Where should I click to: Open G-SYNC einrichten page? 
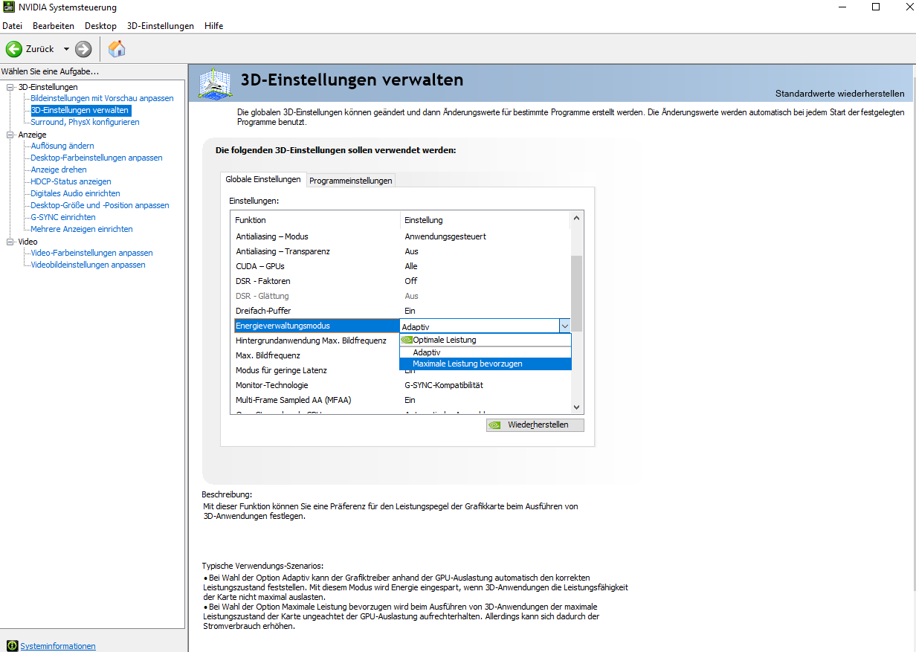click(x=63, y=217)
